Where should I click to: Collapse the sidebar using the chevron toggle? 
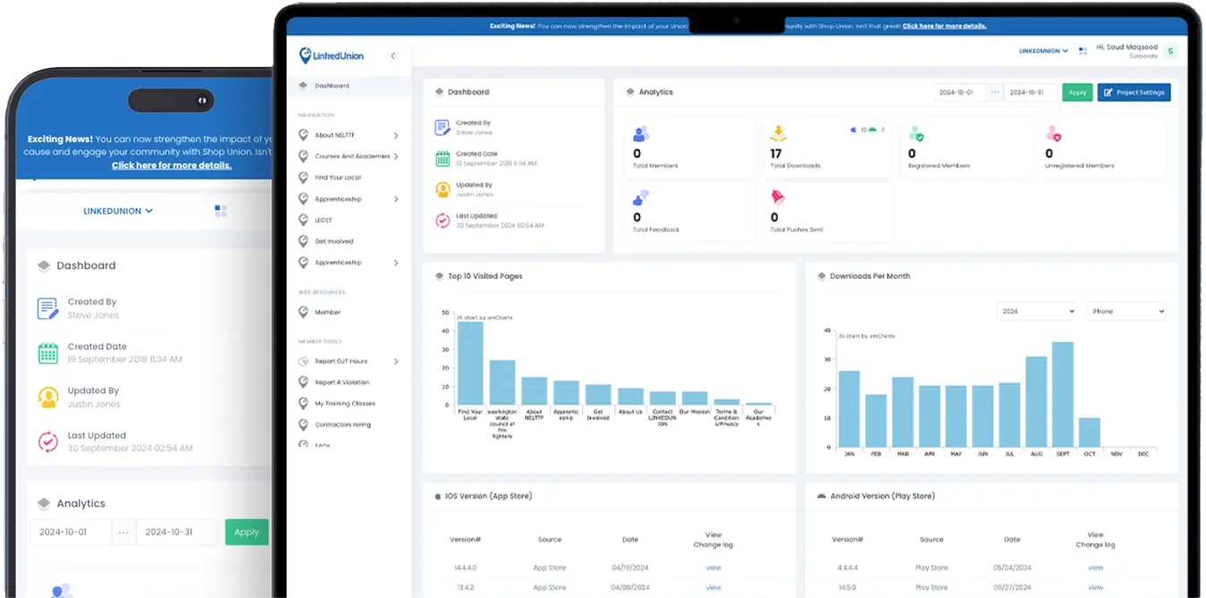[392, 55]
